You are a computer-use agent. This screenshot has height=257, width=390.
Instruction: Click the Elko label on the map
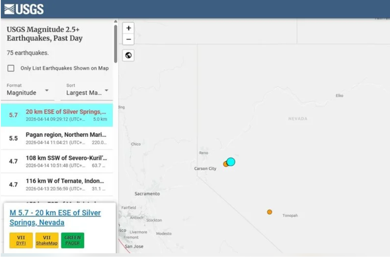click(339, 95)
